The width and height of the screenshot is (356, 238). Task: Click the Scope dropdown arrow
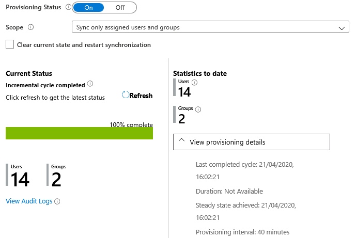click(342, 28)
